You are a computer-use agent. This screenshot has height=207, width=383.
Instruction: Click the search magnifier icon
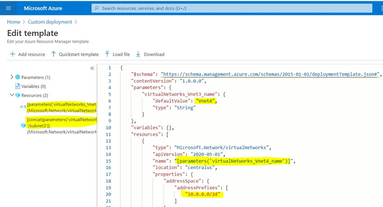pos(97,8)
